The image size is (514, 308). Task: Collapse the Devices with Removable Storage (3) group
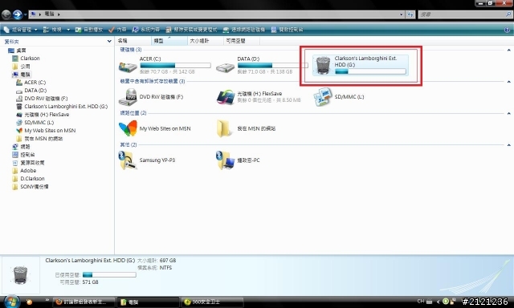click(508, 82)
